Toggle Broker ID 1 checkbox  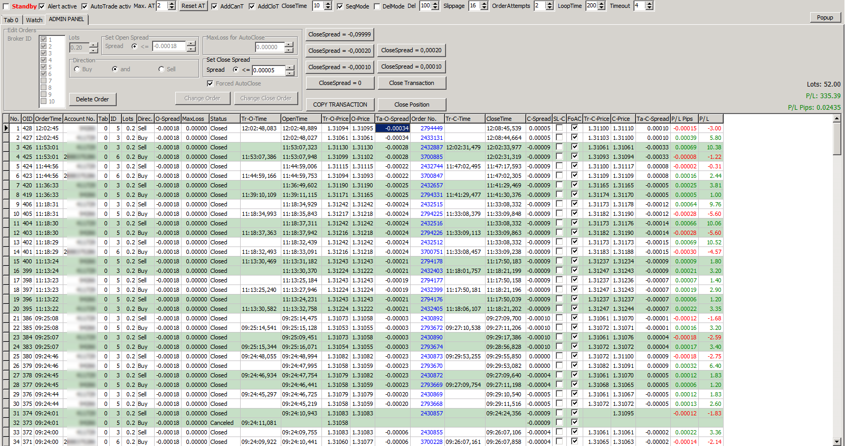tap(44, 40)
